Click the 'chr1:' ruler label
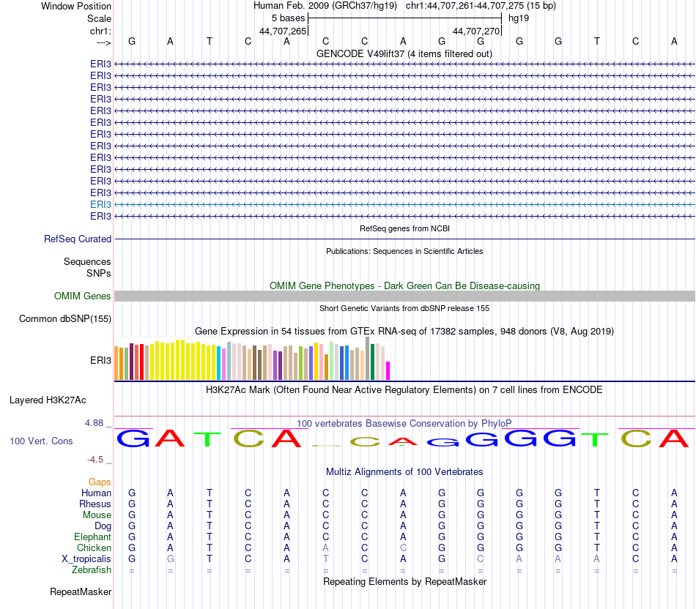 [100, 31]
